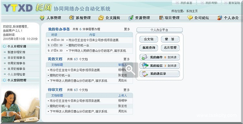The width and height of the screenshot is (243, 124).
Task: Click 更多 next to 我的待办事务
Action: tap(127, 29)
